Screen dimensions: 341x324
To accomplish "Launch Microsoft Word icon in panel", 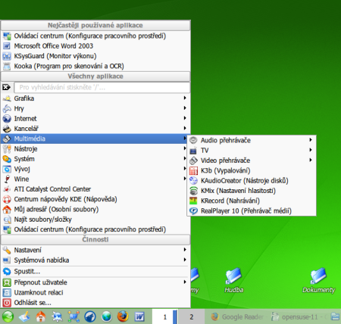I will pyautogui.click(x=139, y=316).
